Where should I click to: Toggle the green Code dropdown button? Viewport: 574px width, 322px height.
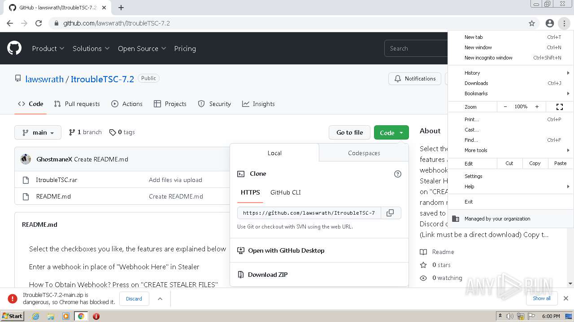pos(391,132)
